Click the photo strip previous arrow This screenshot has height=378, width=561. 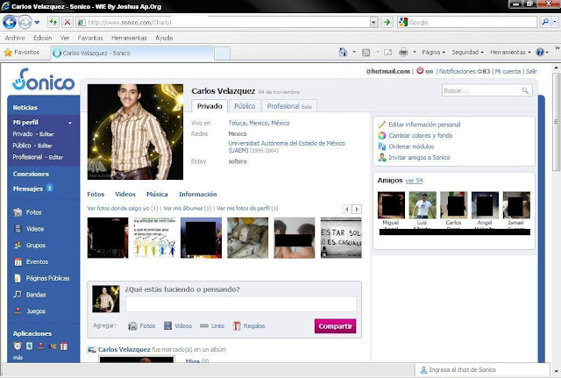point(347,209)
